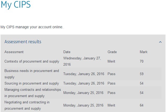
Task: Click Merit grade for Contexts assessment
Action: (111, 61)
